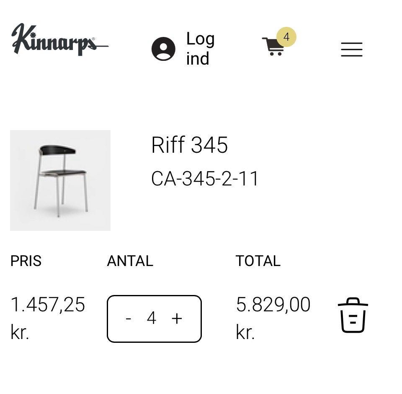Open the hamburger menu

pyautogui.click(x=352, y=50)
